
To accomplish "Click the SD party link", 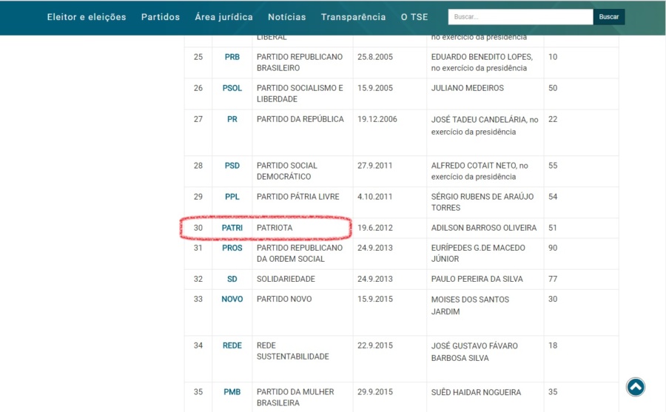I will click(232, 279).
